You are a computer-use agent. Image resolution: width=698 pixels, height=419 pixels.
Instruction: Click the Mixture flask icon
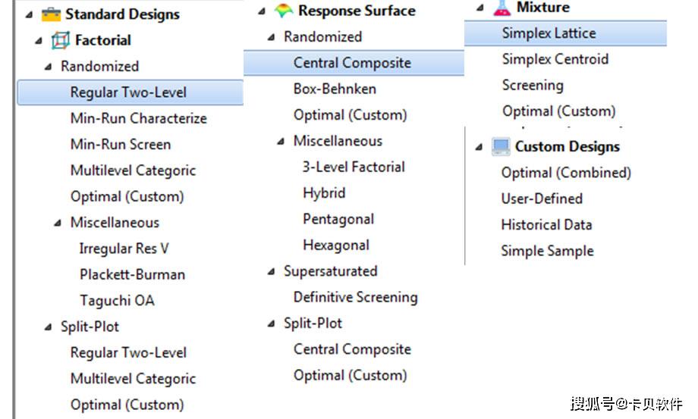point(501,8)
